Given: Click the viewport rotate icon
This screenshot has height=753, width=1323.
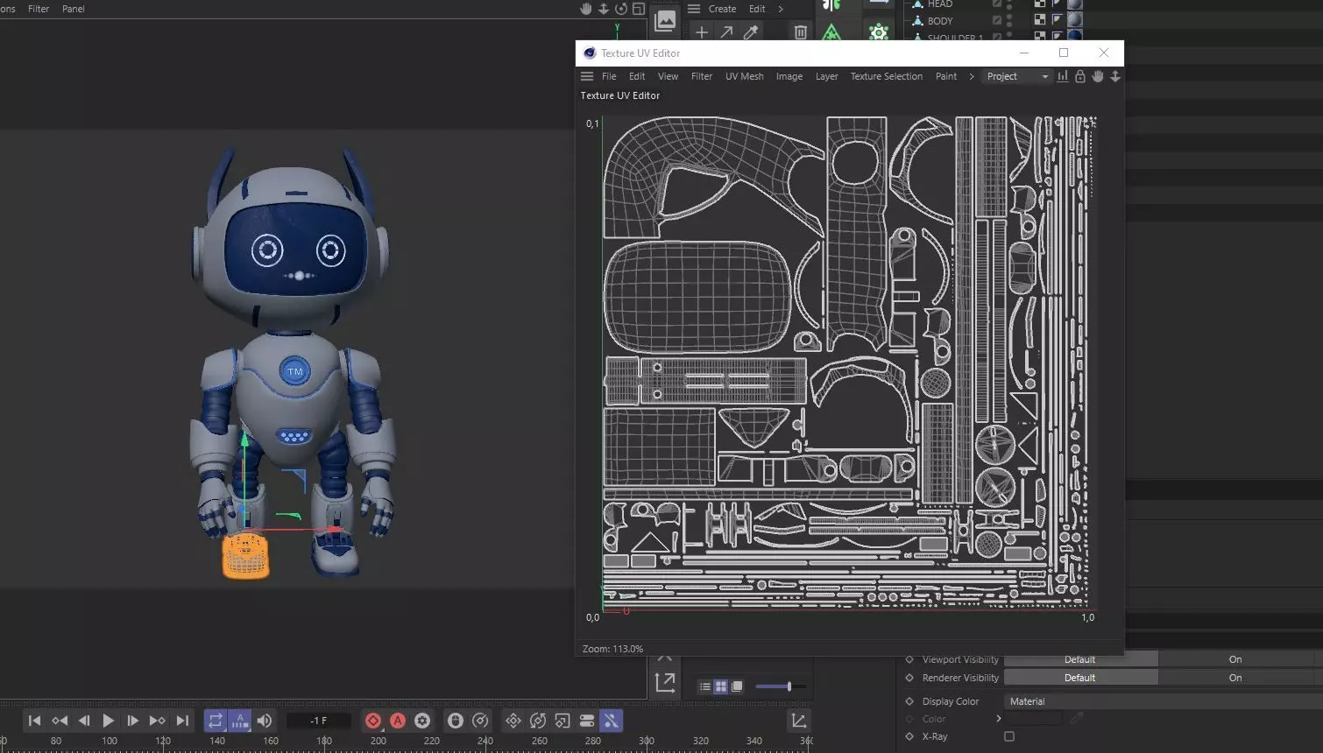Looking at the screenshot, I should (x=621, y=9).
